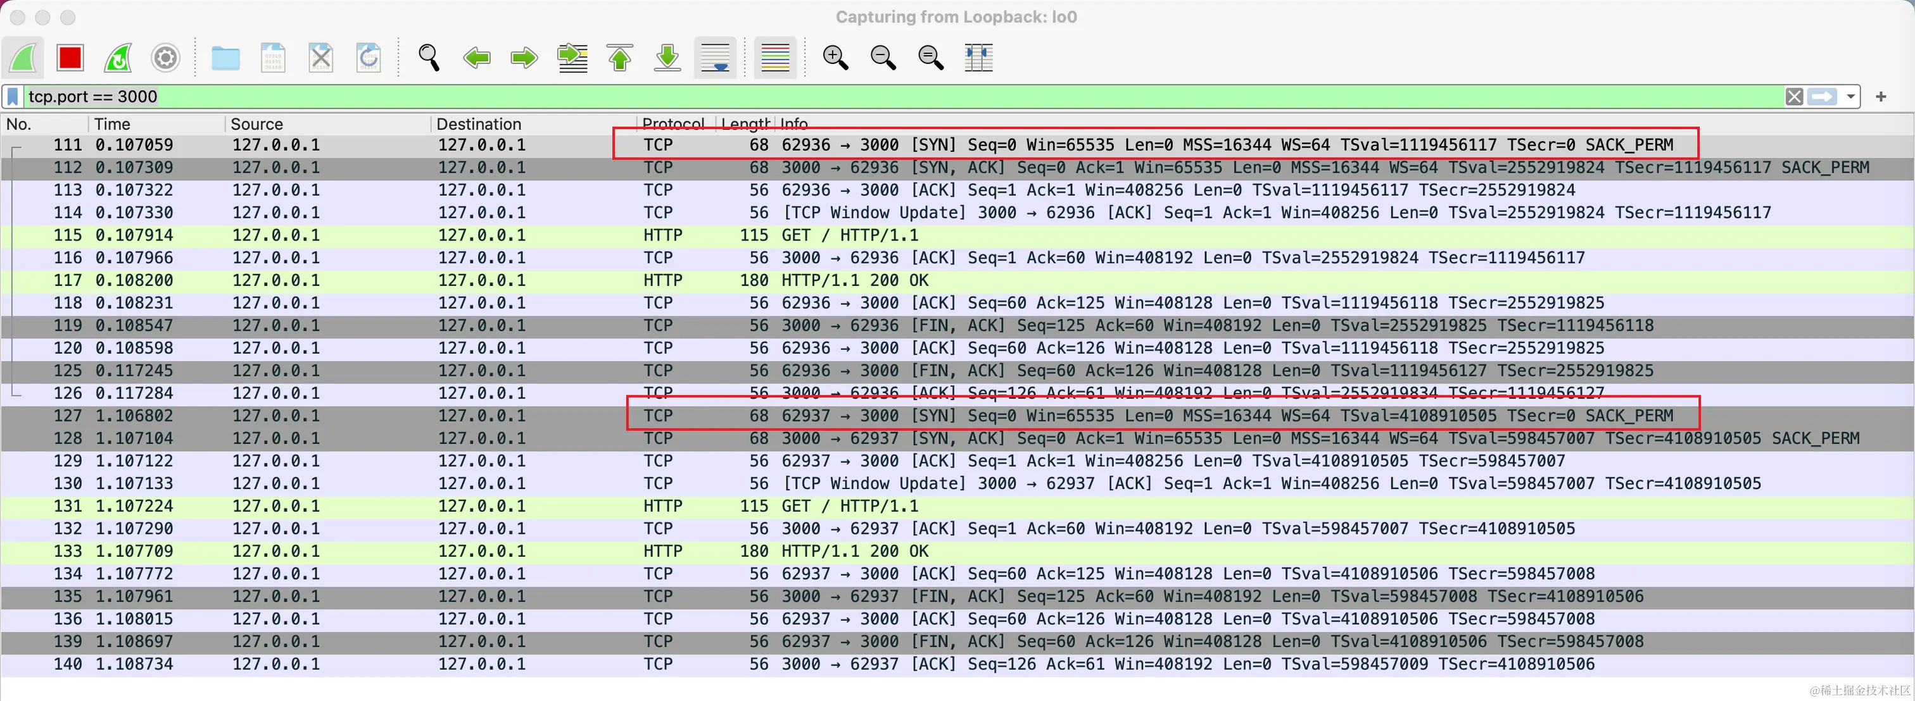
Task: Restart the current capture
Action: coord(118,57)
